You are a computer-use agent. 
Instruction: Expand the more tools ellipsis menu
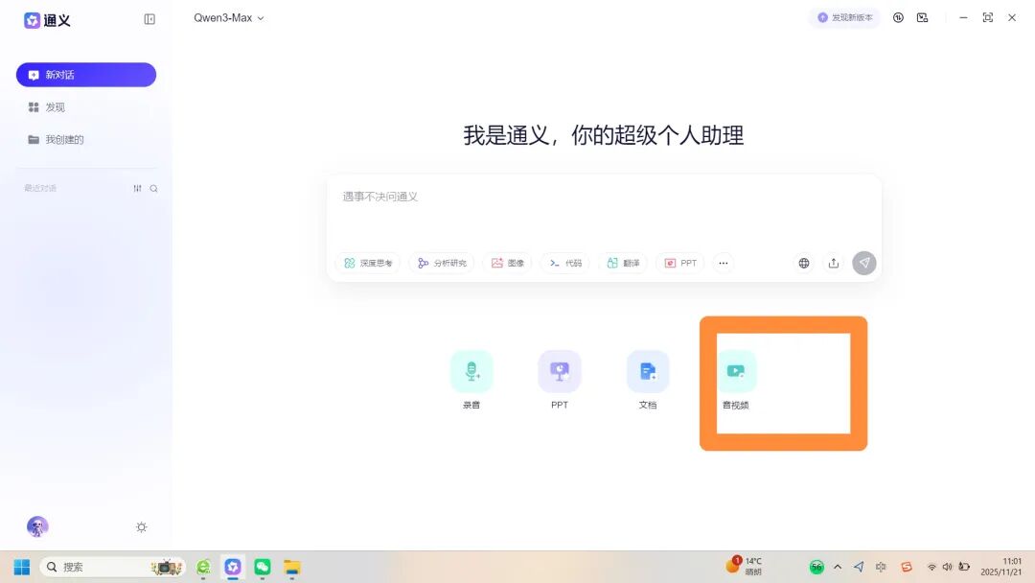[724, 262]
